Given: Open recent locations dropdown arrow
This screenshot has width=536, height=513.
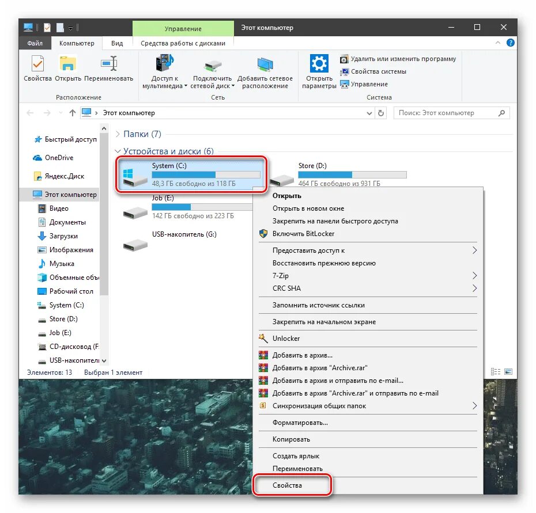Looking at the screenshot, I should (61, 113).
